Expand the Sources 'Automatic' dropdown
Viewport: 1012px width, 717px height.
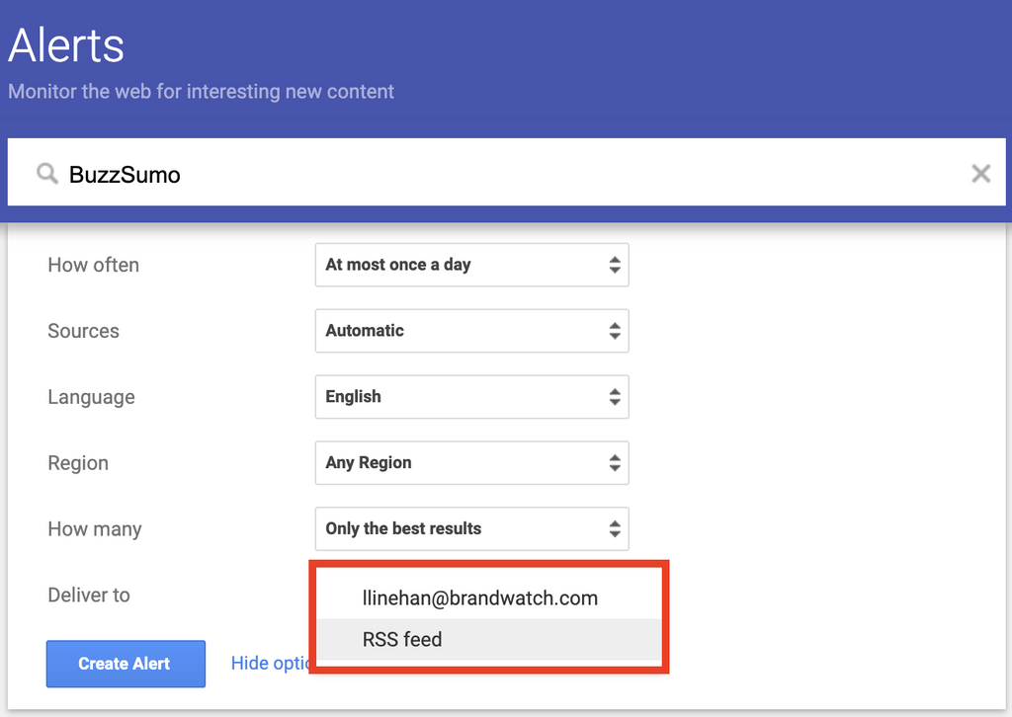tap(471, 331)
